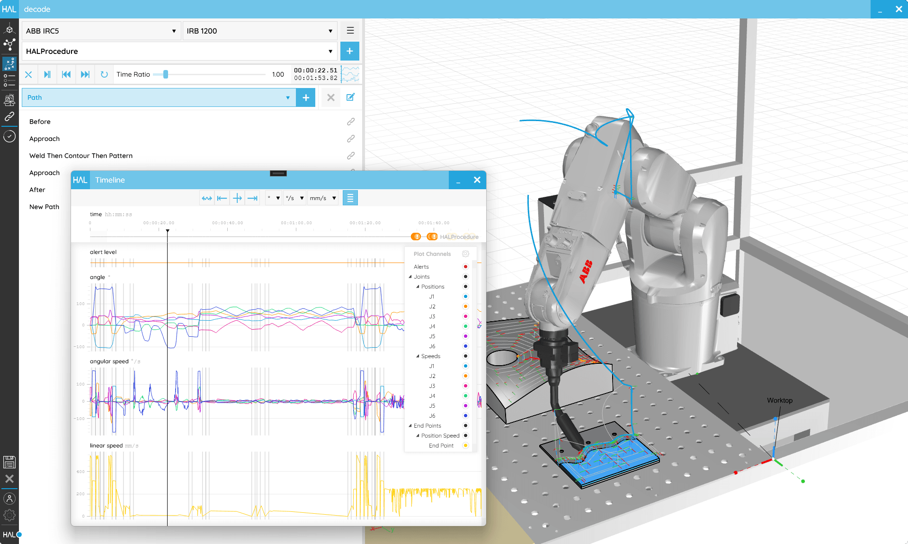908x544 pixels.
Task: Collapse the Speeds tree group
Action: [418, 356]
